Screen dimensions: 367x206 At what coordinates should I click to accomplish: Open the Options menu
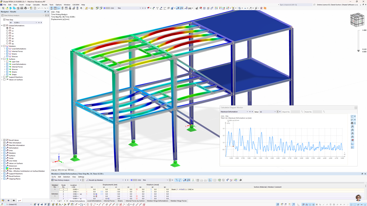click(x=59, y=5)
